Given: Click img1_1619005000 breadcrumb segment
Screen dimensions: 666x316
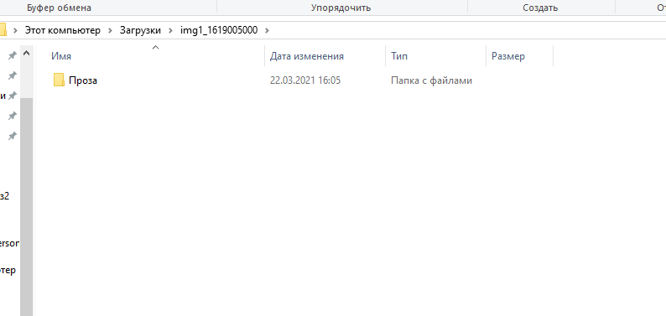Looking at the screenshot, I should pos(219,30).
